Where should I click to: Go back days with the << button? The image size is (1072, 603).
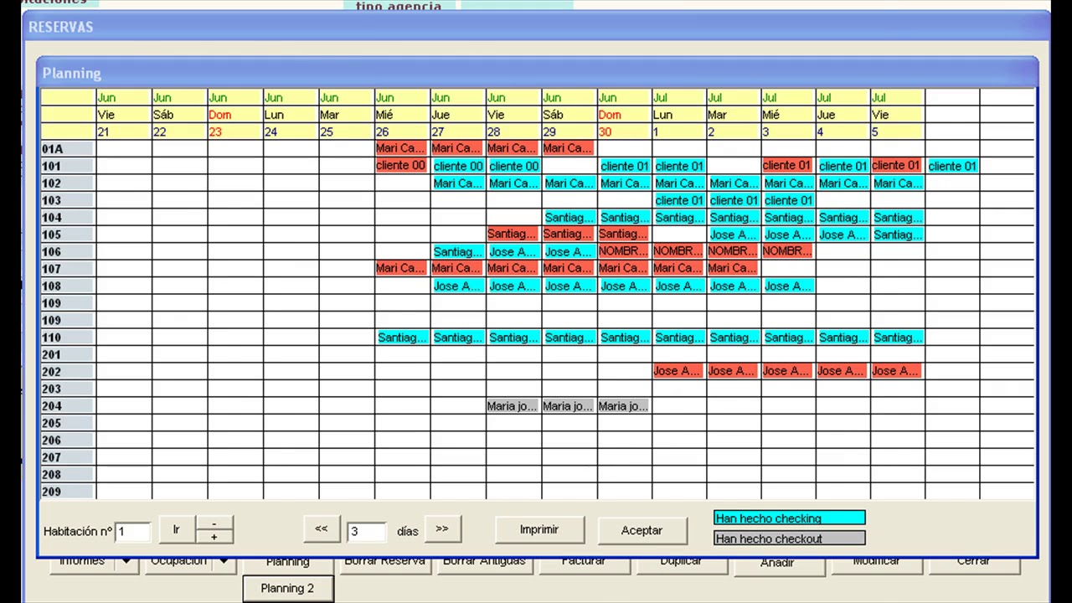(321, 529)
